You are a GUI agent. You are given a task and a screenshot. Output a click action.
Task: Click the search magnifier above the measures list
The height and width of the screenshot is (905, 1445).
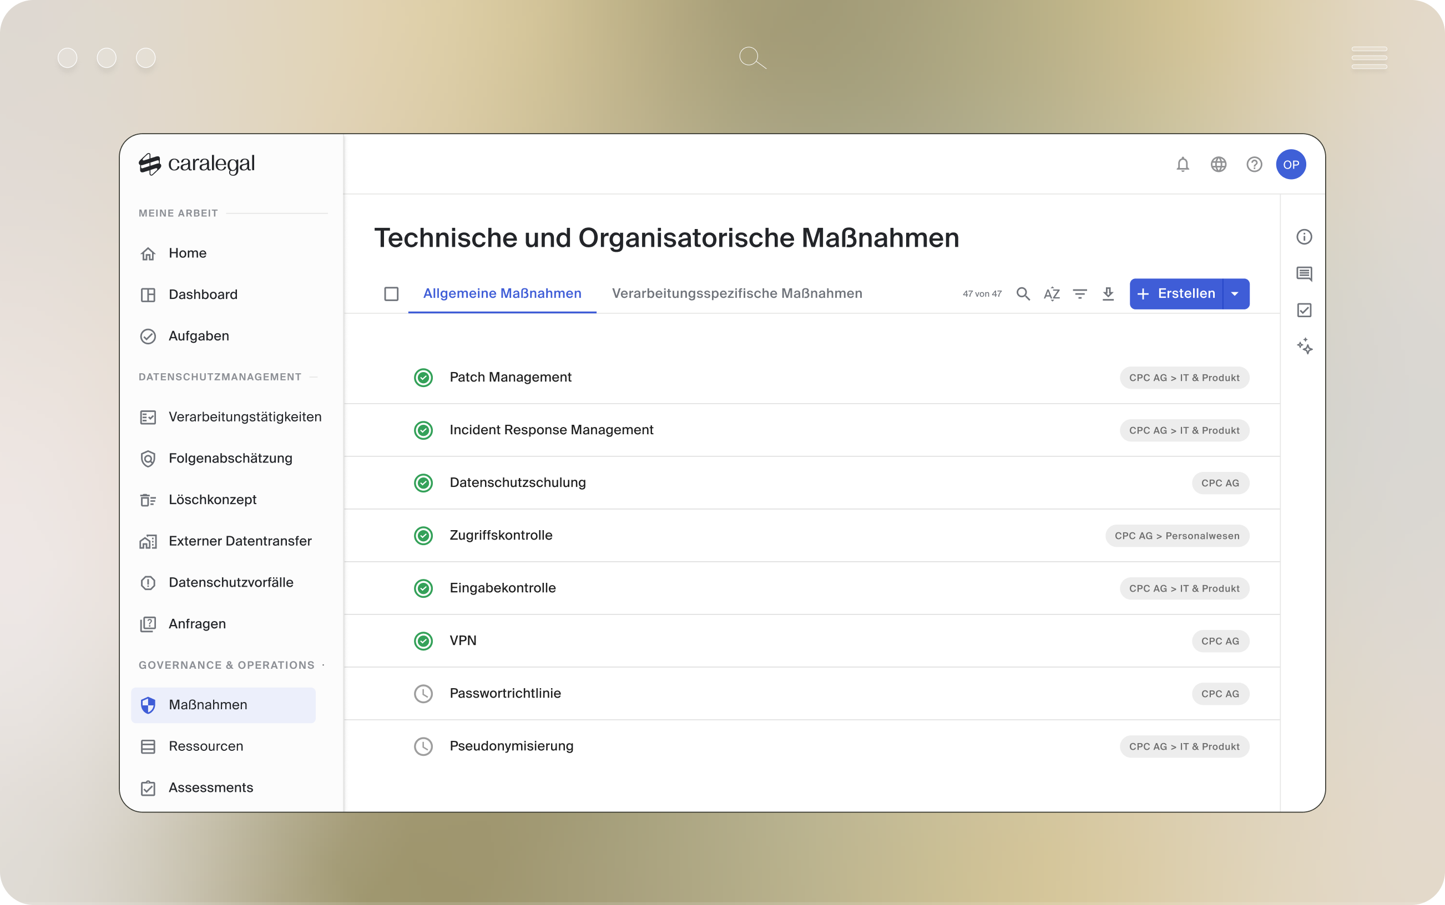coord(1023,294)
